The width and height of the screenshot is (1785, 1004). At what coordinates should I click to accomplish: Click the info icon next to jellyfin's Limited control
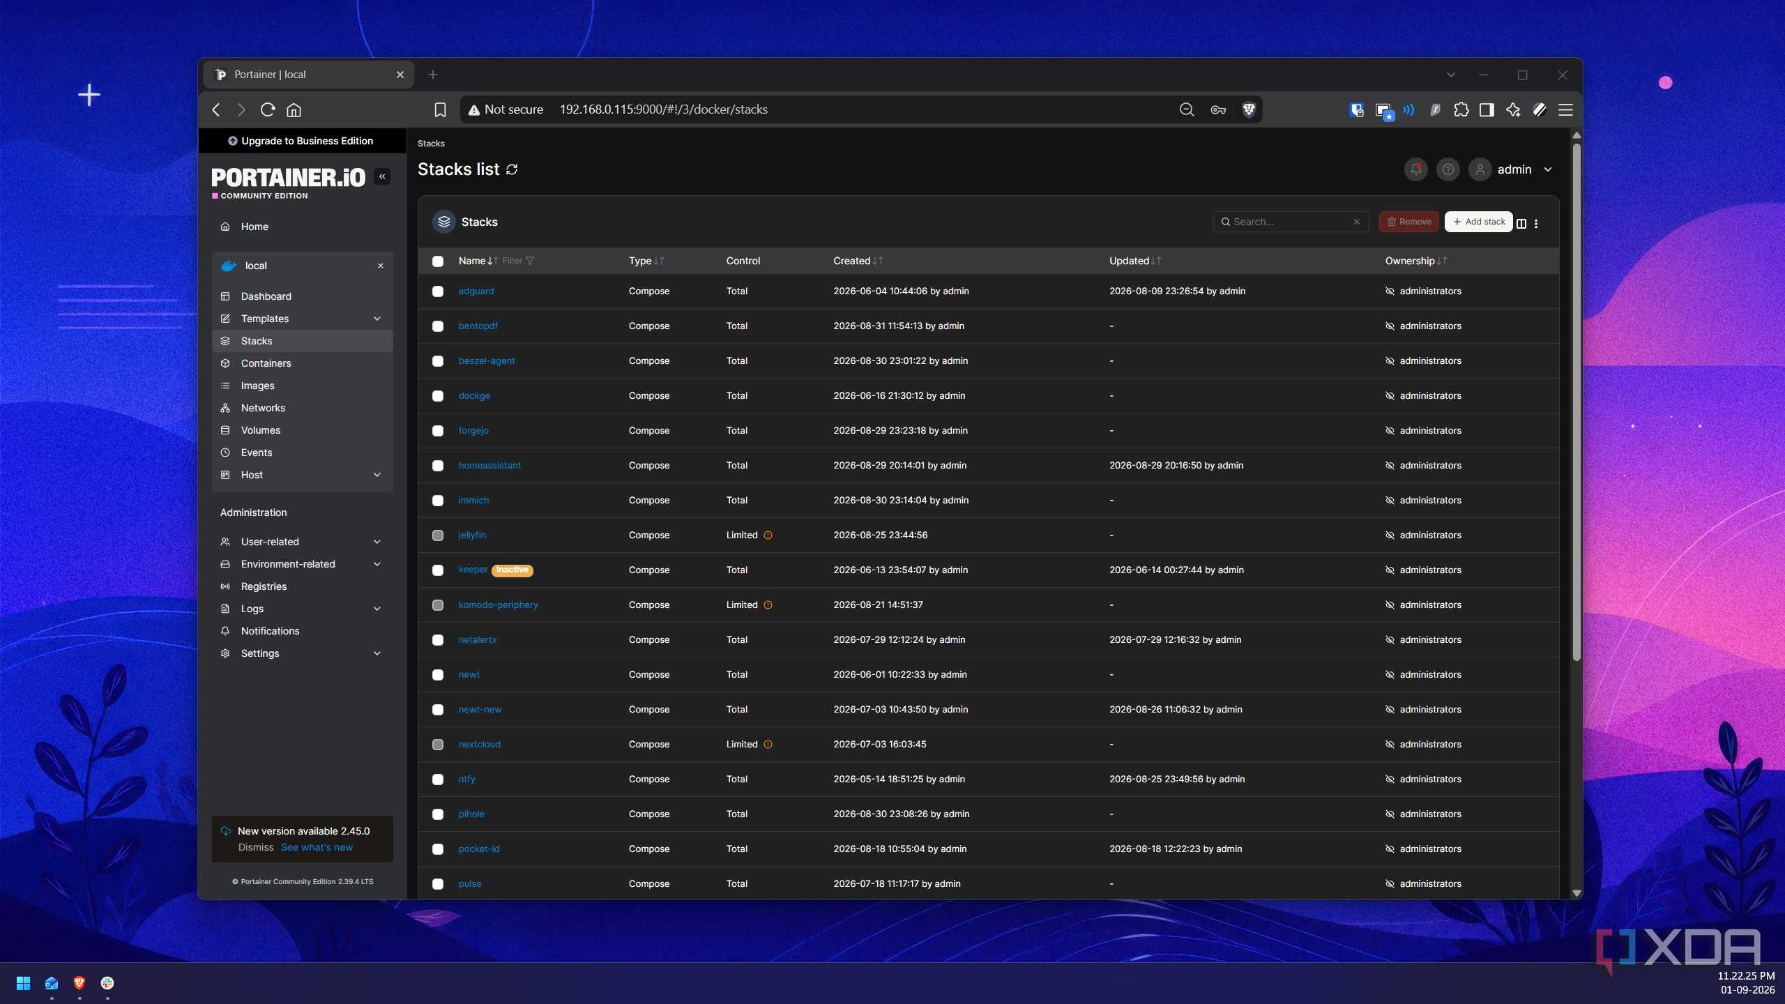click(768, 535)
